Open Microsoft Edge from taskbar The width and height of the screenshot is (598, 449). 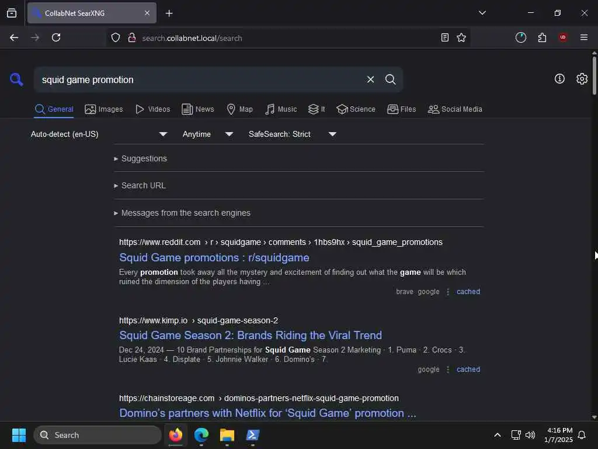point(201,435)
